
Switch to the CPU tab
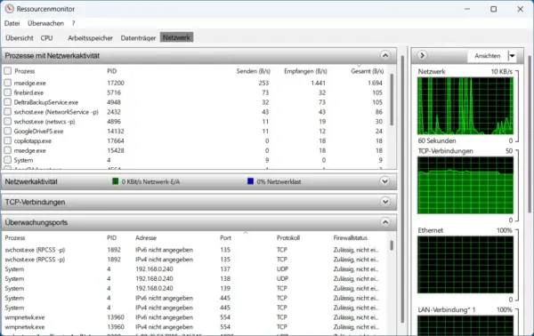pyautogui.click(x=46, y=37)
